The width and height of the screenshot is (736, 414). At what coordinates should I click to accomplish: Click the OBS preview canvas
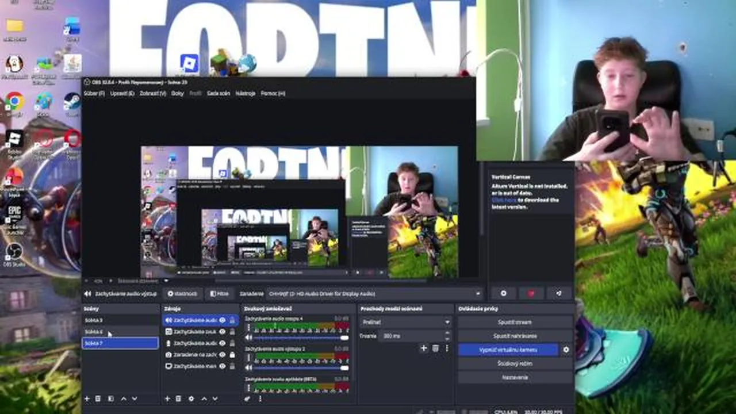point(299,212)
